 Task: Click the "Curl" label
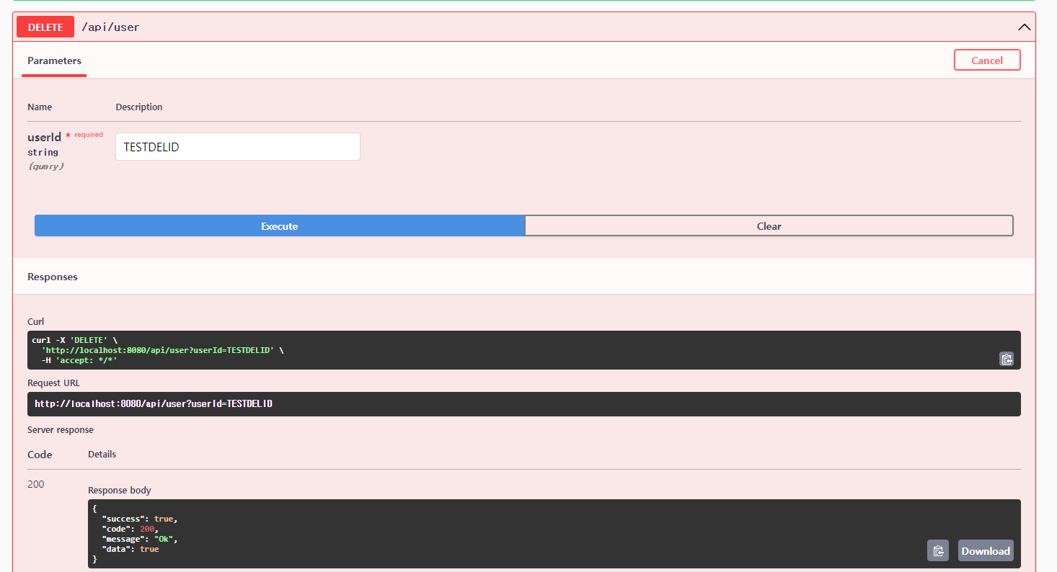36,322
